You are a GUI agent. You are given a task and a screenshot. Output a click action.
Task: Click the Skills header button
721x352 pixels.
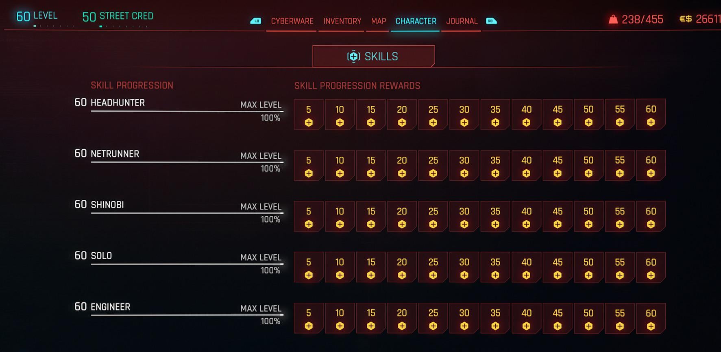[x=373, y=56]
